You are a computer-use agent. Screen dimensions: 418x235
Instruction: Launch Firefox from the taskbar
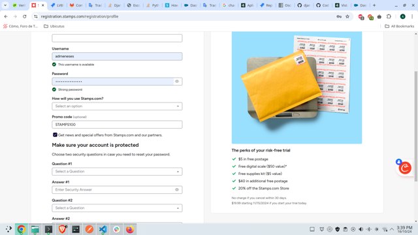point(130,229)
